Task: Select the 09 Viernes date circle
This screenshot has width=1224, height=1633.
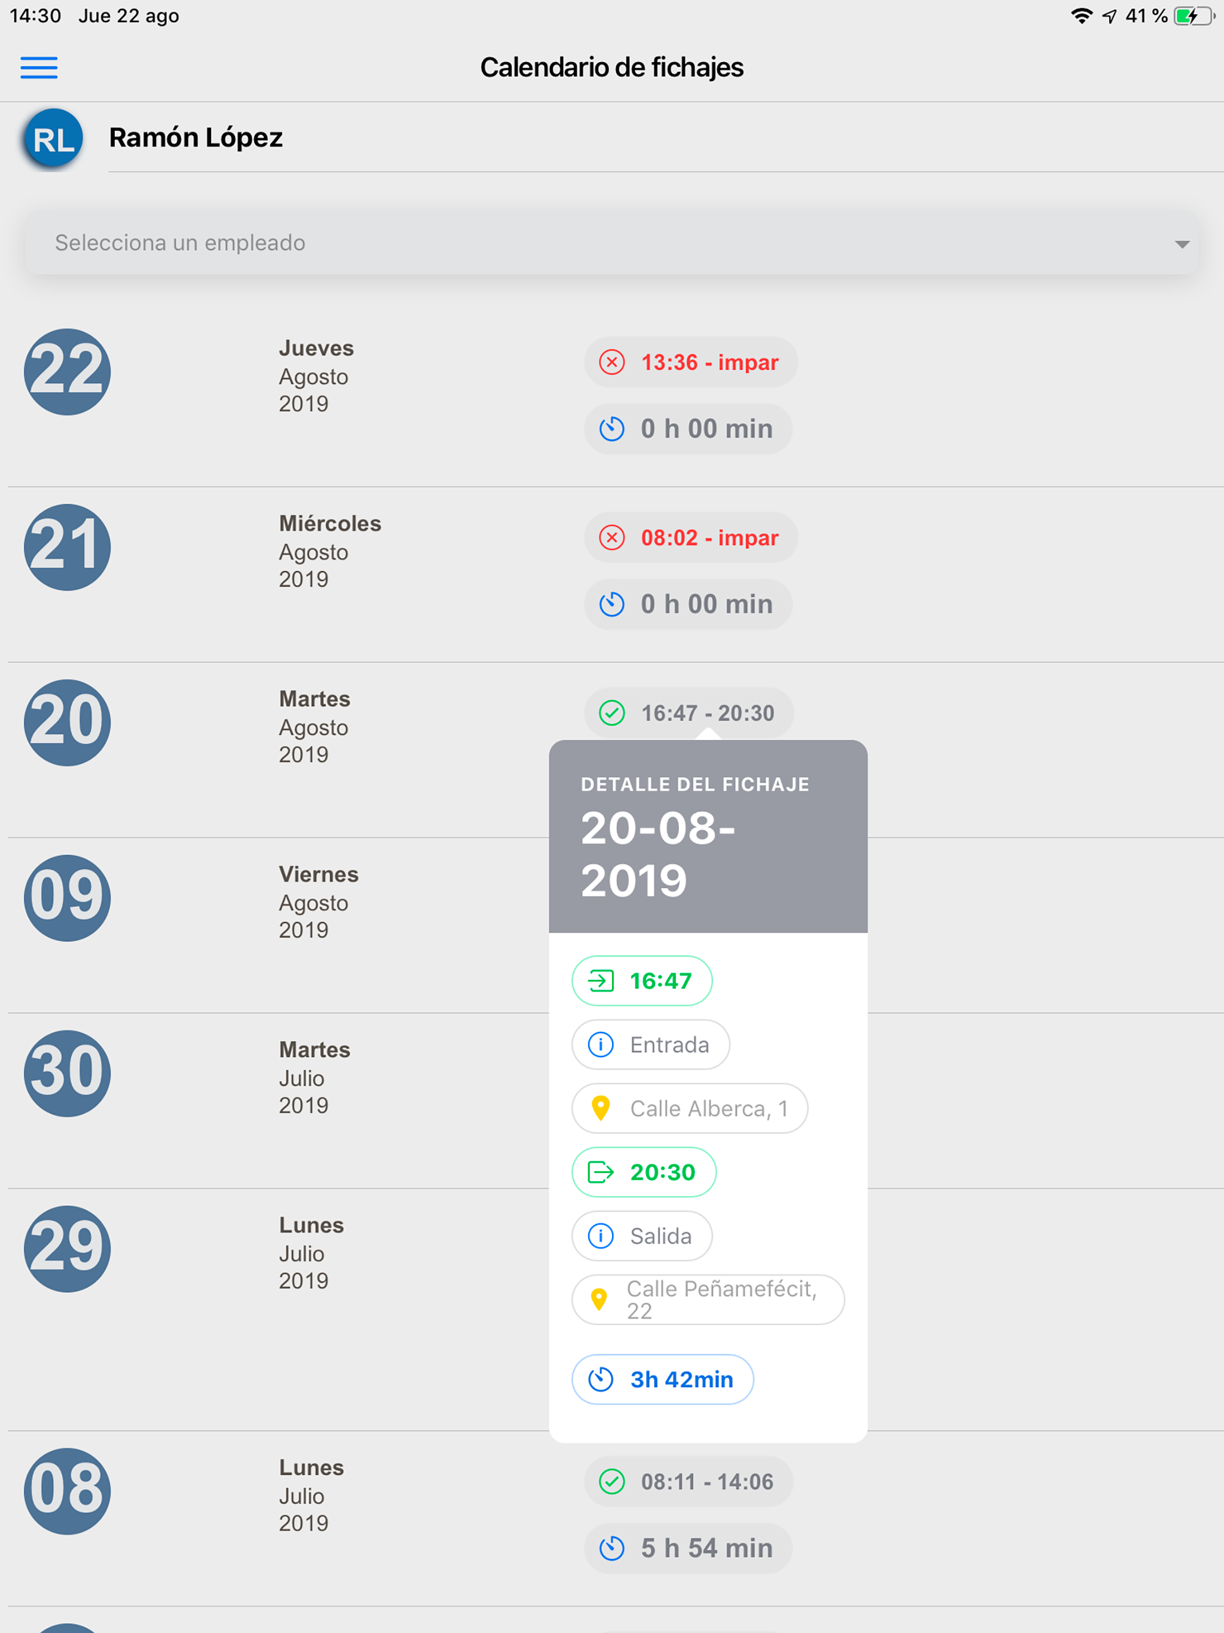Action: pos(67,898)
